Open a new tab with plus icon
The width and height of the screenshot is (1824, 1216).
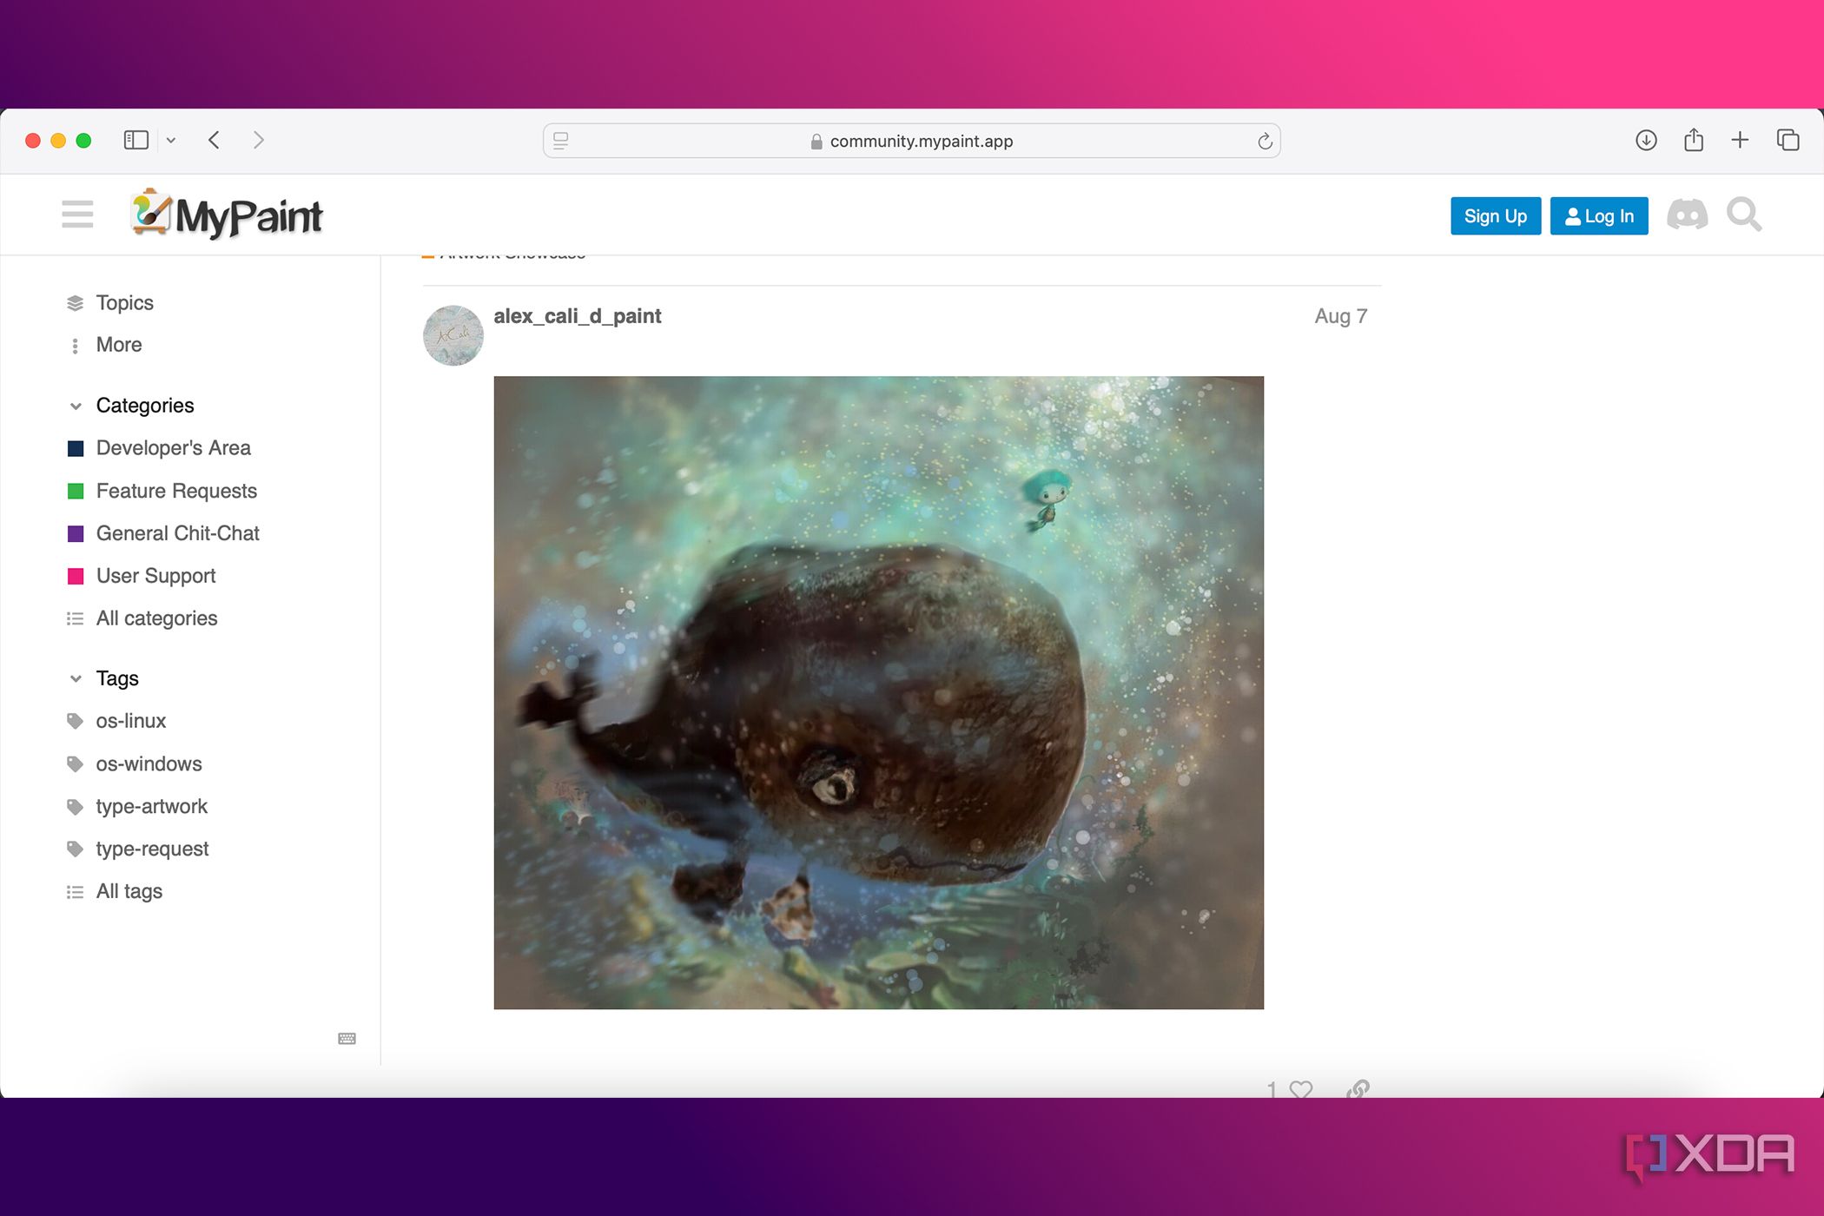coord(1740,140)
